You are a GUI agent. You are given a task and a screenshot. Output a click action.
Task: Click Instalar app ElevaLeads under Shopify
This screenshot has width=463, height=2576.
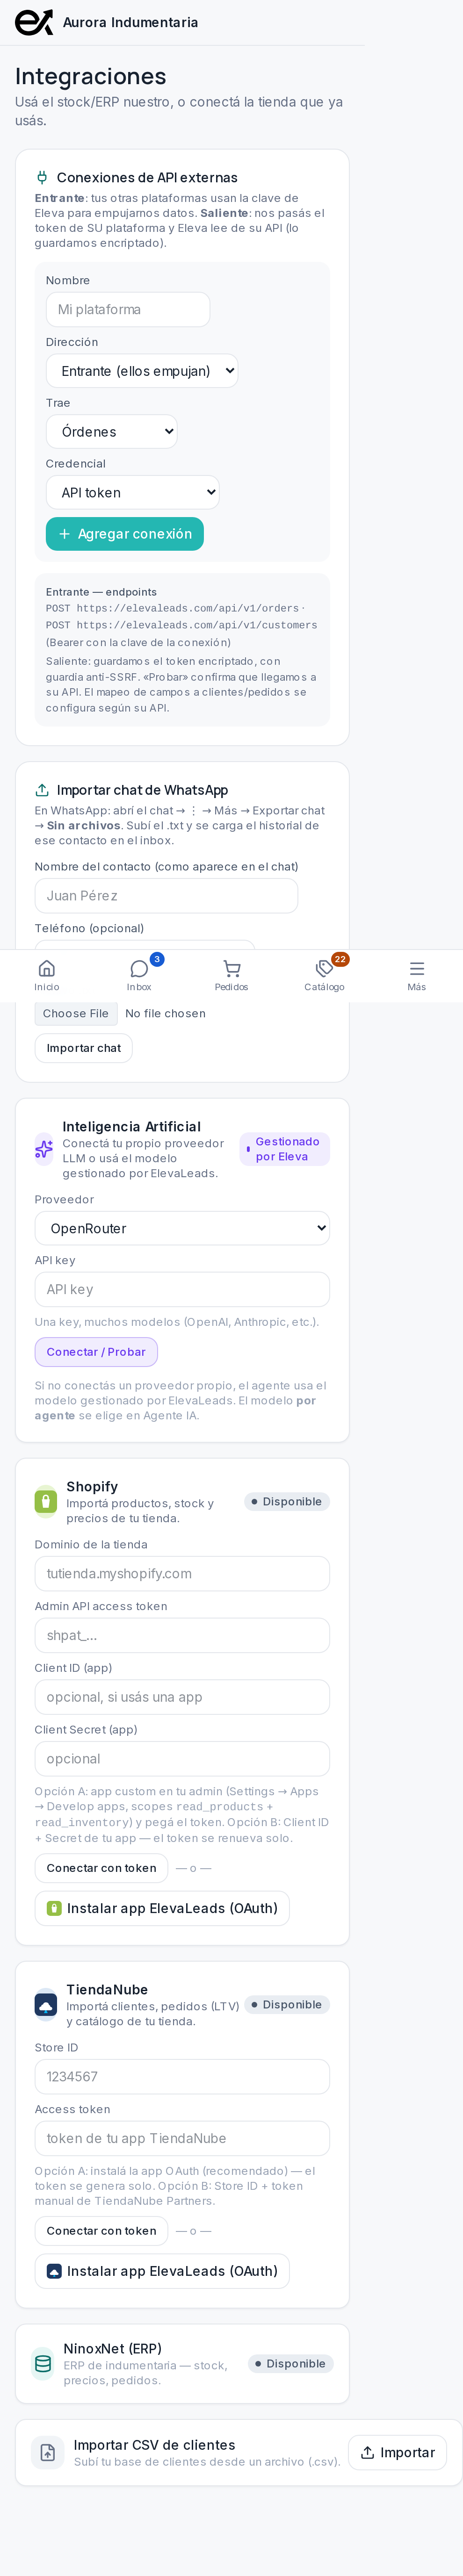(162, 1908)
